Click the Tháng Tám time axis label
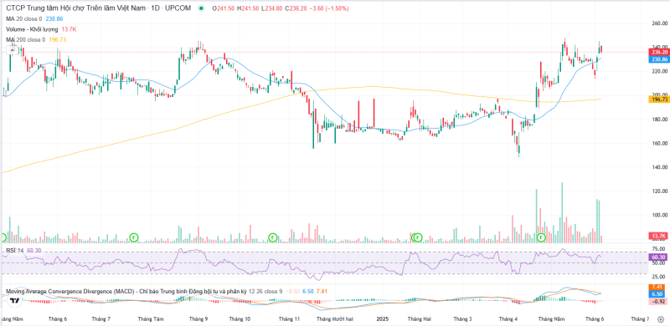This screenshot has height=326, width=670. click(x=152, y=318)
